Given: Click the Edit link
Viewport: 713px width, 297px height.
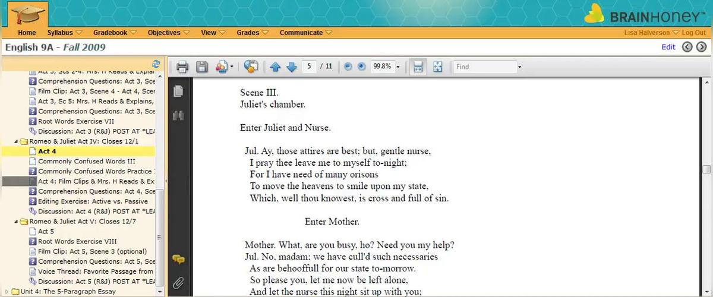Looking at the screenshot, I should coord(668,47).
